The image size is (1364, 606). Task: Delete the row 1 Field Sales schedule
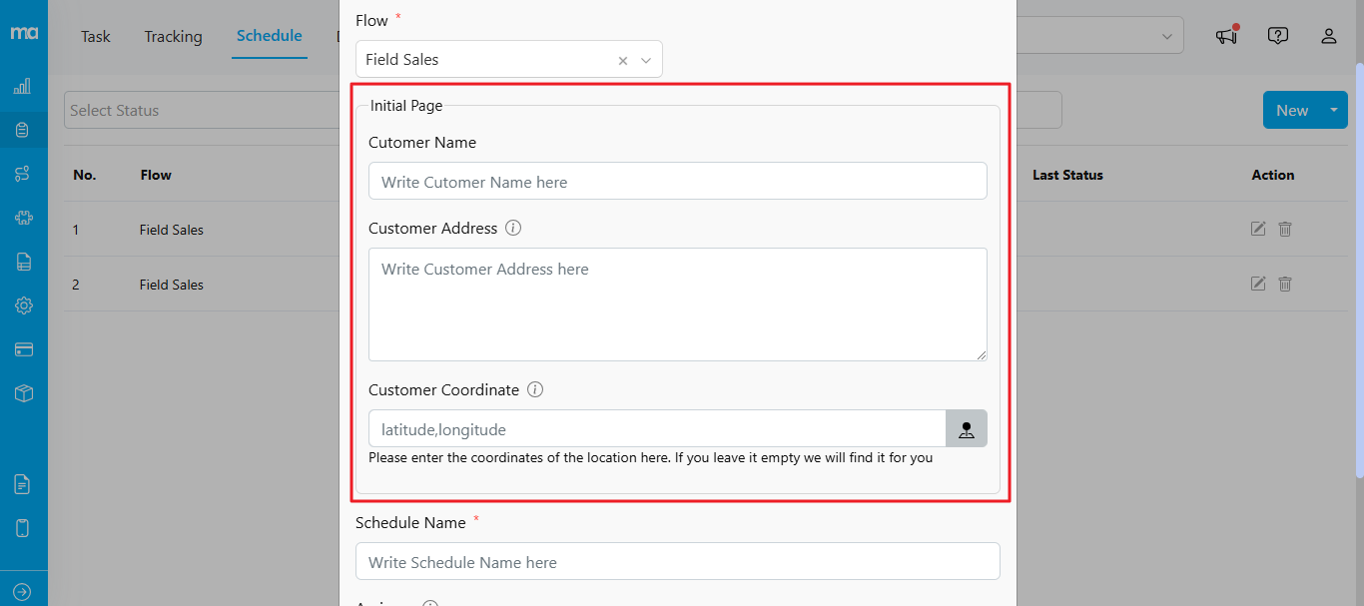(x=1285, y=229)
